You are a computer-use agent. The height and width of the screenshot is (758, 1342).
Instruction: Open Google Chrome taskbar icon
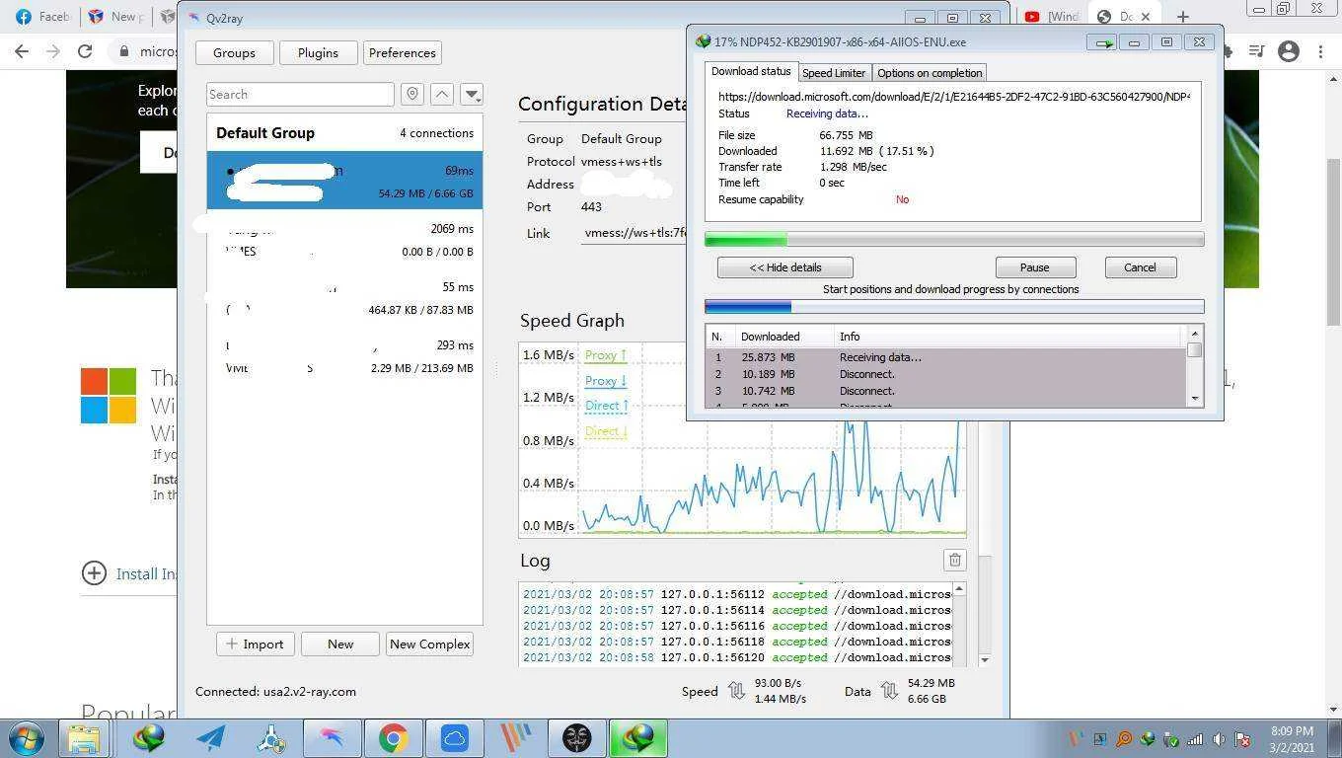pyautogui.click(x=393, y=738)
